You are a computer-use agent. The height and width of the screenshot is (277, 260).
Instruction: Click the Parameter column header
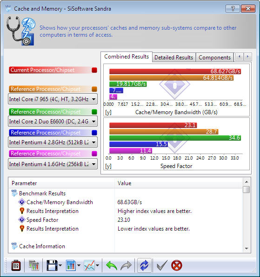(x=61, y=183)
